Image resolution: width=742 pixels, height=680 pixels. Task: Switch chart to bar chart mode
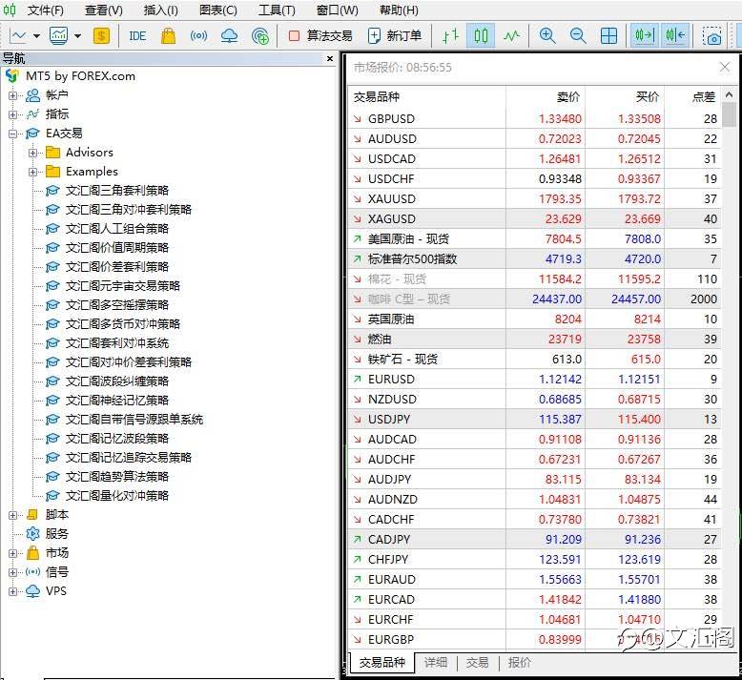[x=450, y=35]
